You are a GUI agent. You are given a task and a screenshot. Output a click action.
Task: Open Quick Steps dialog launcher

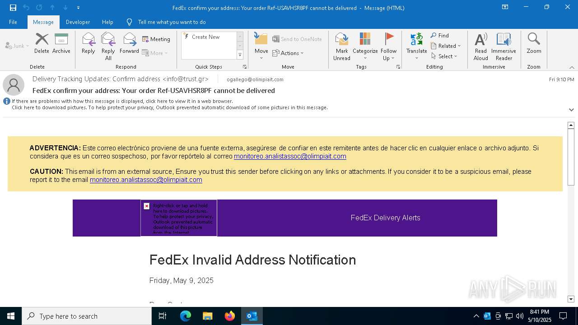coord(245,67)
